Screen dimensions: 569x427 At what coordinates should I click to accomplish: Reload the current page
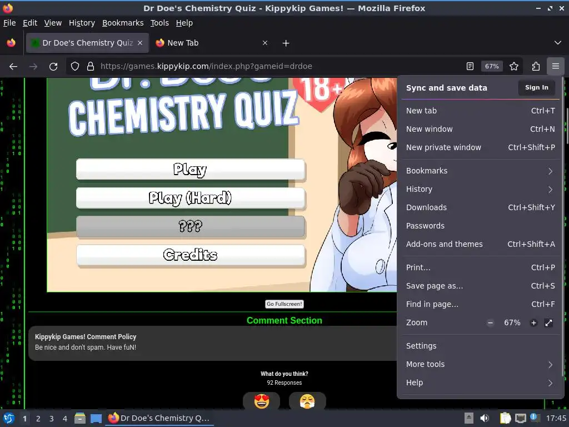pyautogui.click(x=53, y=67)
